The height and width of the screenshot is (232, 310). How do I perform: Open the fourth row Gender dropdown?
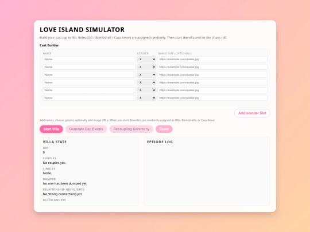pyautogui.click(x=146, y=82)
